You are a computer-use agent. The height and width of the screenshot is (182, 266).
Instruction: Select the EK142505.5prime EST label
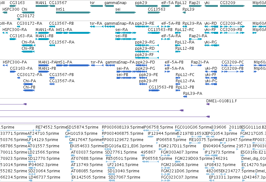pos(88,177)
